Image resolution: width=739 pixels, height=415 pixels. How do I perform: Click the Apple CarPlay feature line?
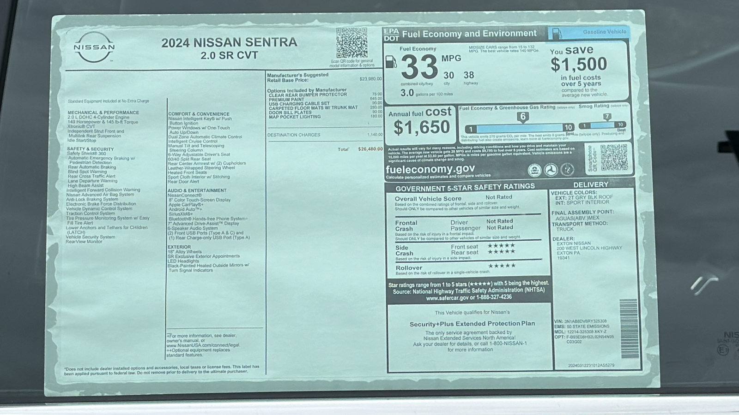(x=186, y=204)
